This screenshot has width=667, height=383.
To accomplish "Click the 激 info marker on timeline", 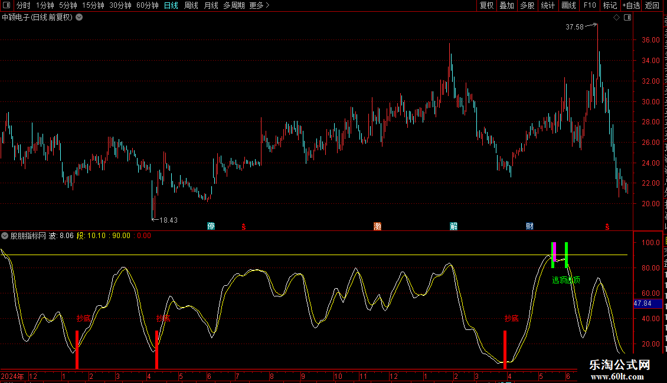I will (x=377, y=226).
